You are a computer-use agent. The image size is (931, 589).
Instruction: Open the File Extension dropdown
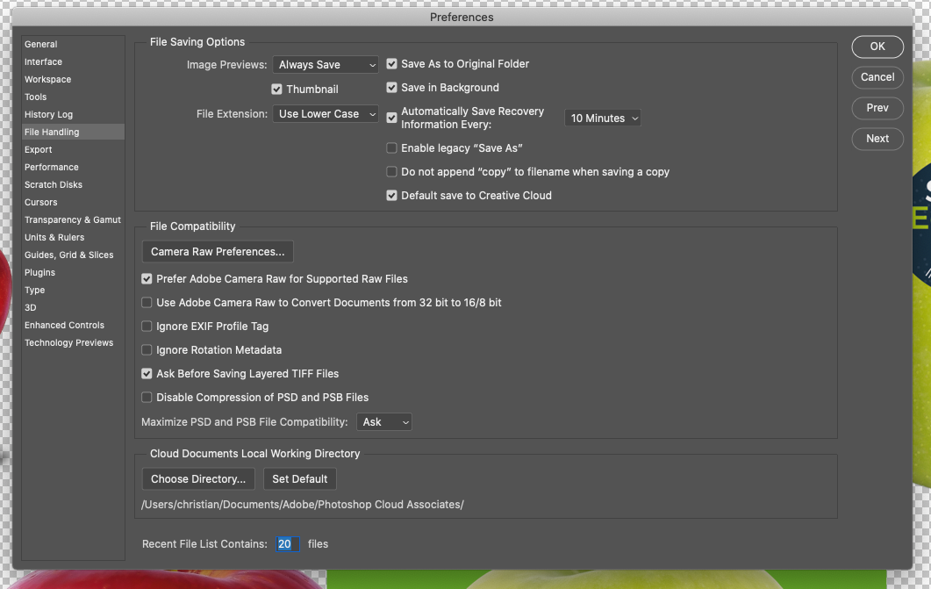tap(325, 113)
